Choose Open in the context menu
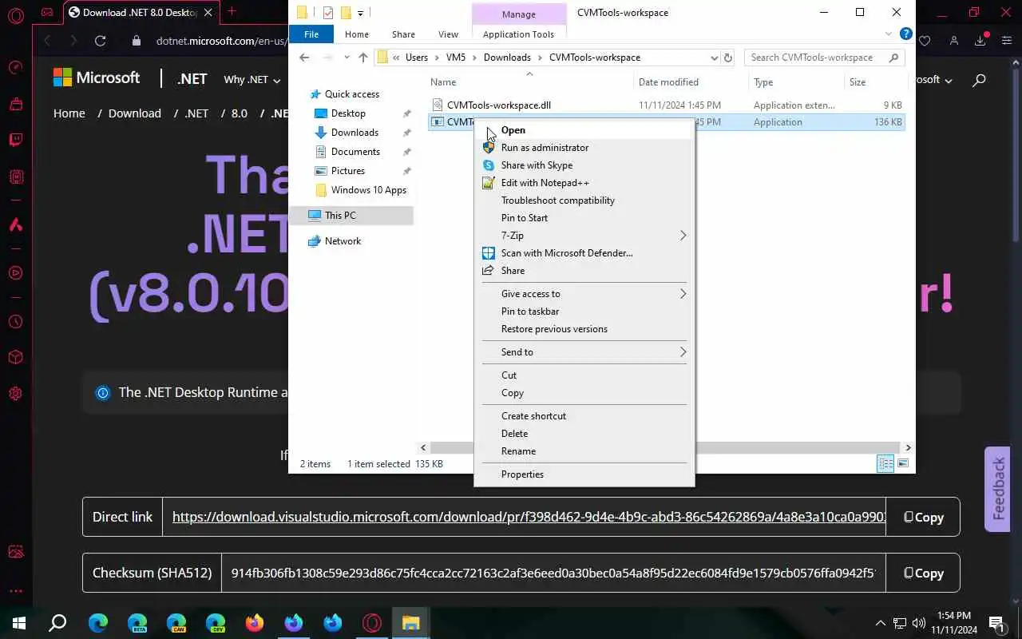 pyautogui.click(x=584, y=130)
